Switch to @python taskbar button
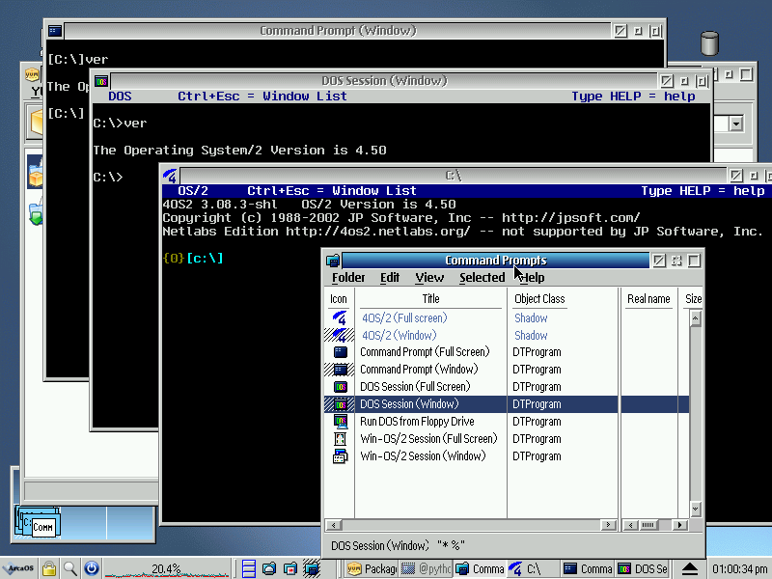 [427, 569]
